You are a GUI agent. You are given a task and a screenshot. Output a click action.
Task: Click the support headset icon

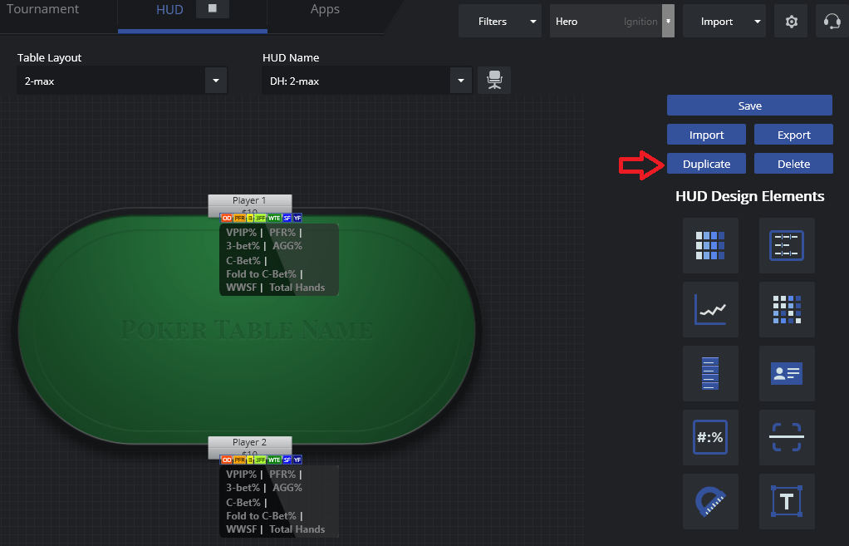click(x=832, y=21)
